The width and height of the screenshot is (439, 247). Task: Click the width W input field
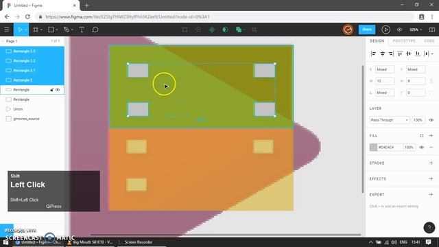point(385,81)
